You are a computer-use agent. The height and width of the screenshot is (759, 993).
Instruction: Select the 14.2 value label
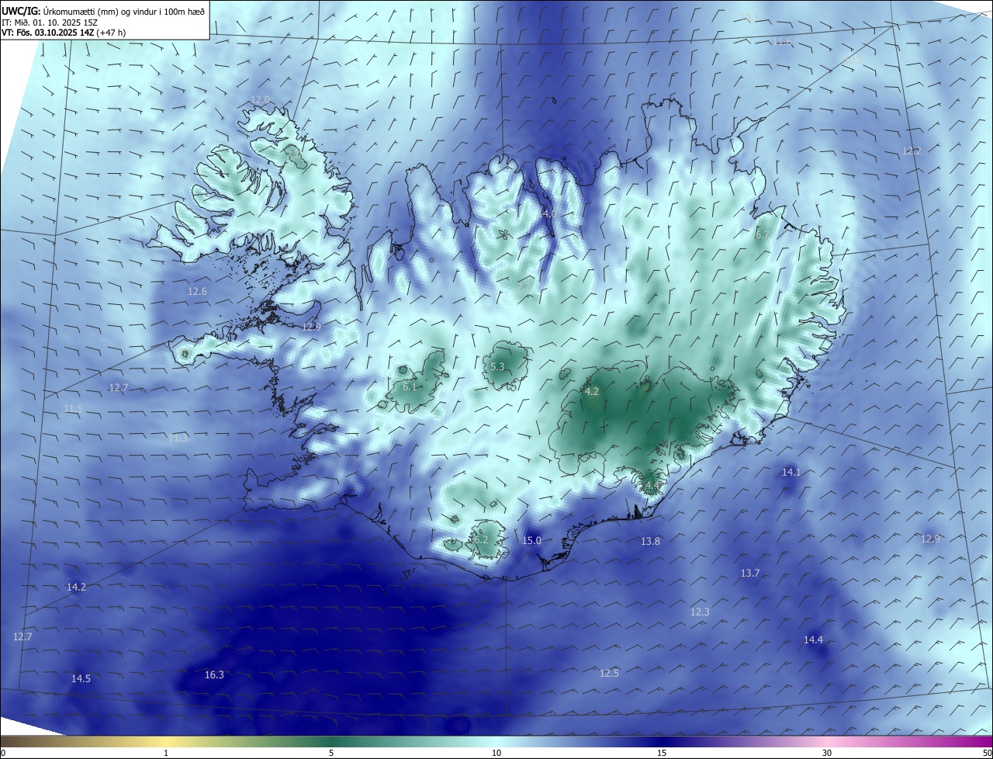coord(76,587)
